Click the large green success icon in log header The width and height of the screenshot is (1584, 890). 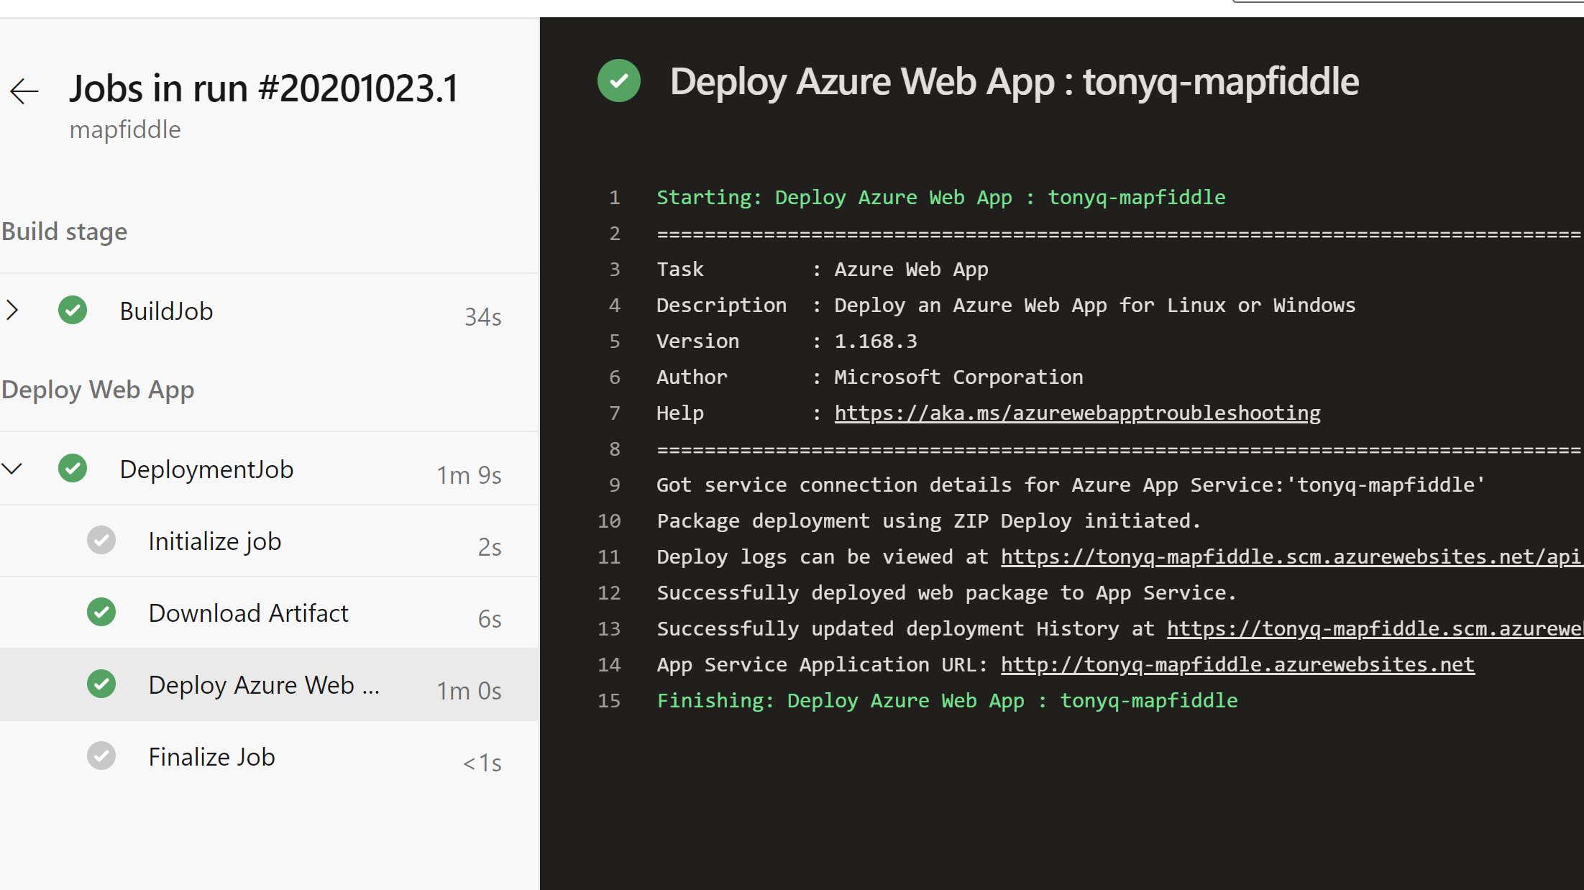click(x=618, y=81)
